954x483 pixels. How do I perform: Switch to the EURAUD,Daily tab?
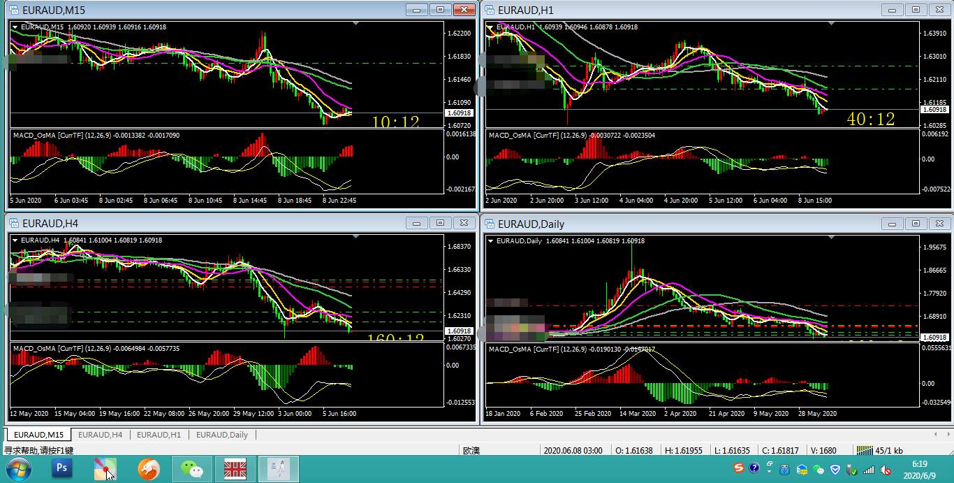pyautogui.click(x=221, y=435)
